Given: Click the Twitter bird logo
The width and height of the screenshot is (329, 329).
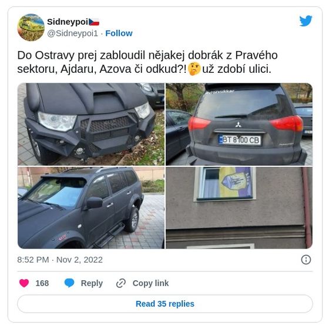Looking at the screenshot, I should 305,21.
